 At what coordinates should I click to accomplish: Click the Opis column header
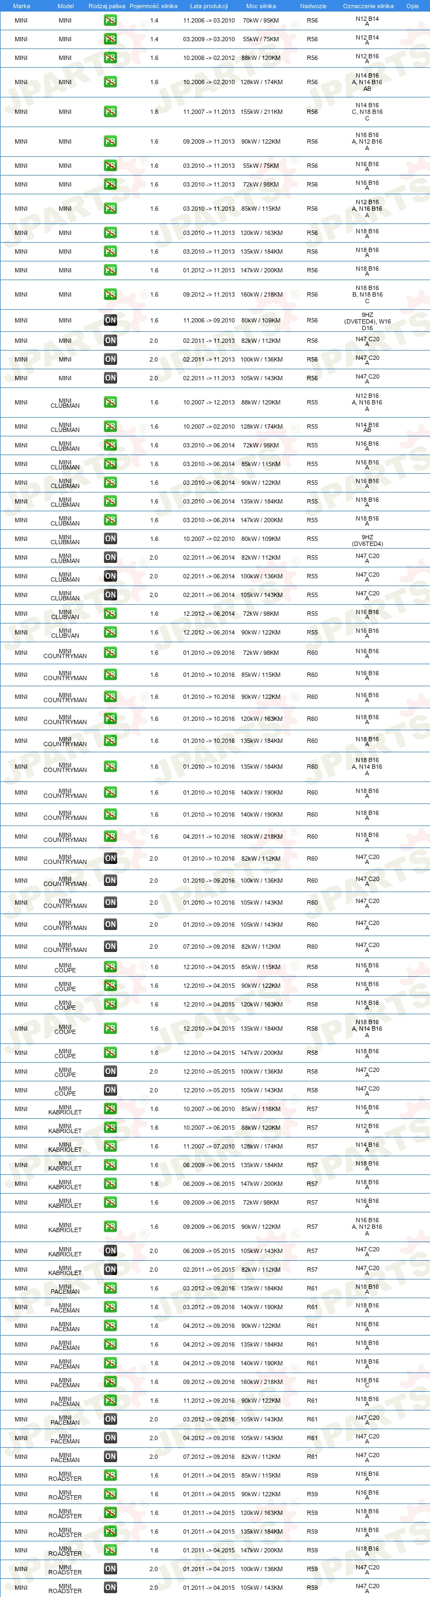412,6
